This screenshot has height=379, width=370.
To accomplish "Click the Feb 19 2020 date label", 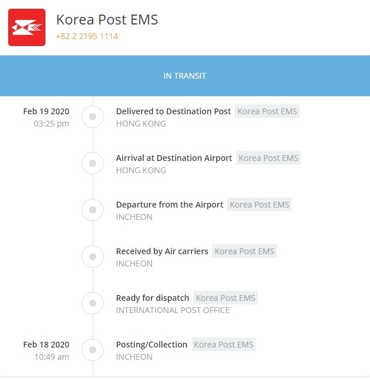I will point(46,111).
